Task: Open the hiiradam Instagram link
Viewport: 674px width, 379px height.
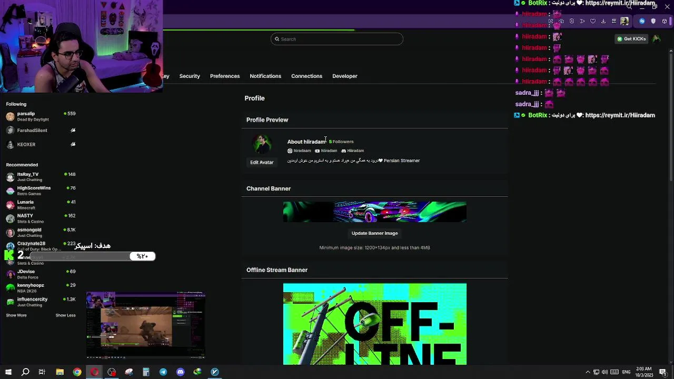Action: [x=299, y=151]
